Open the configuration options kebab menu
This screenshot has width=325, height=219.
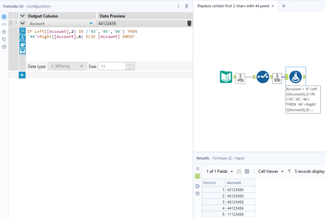pyautogui.click(x=178, y=6)
